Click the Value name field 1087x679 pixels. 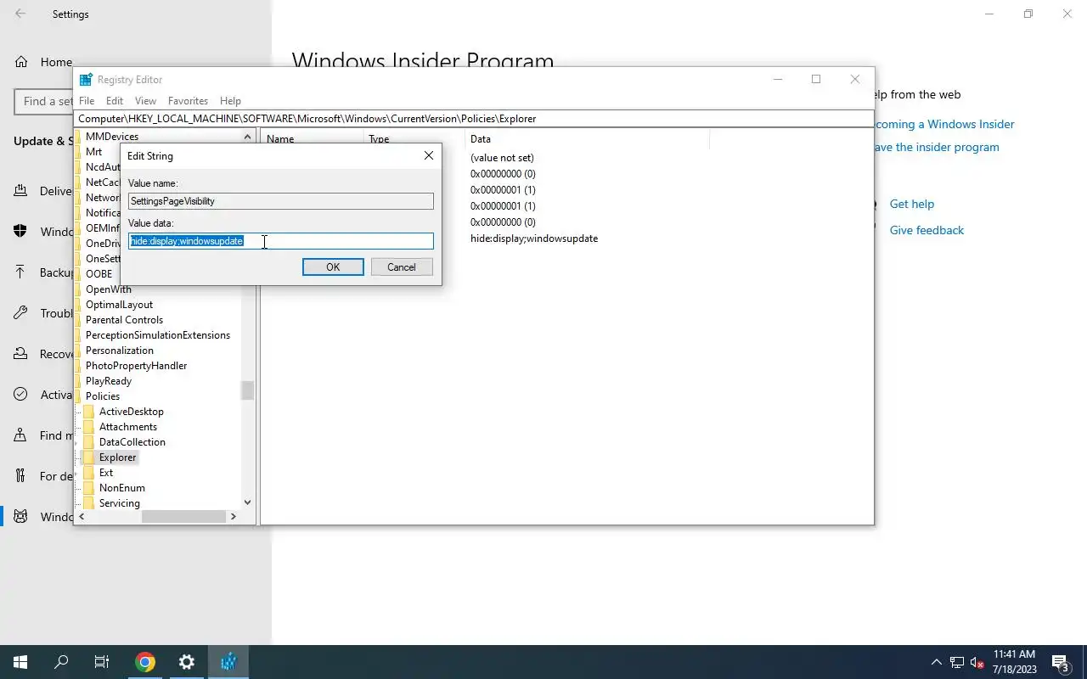tap(281, 201)
